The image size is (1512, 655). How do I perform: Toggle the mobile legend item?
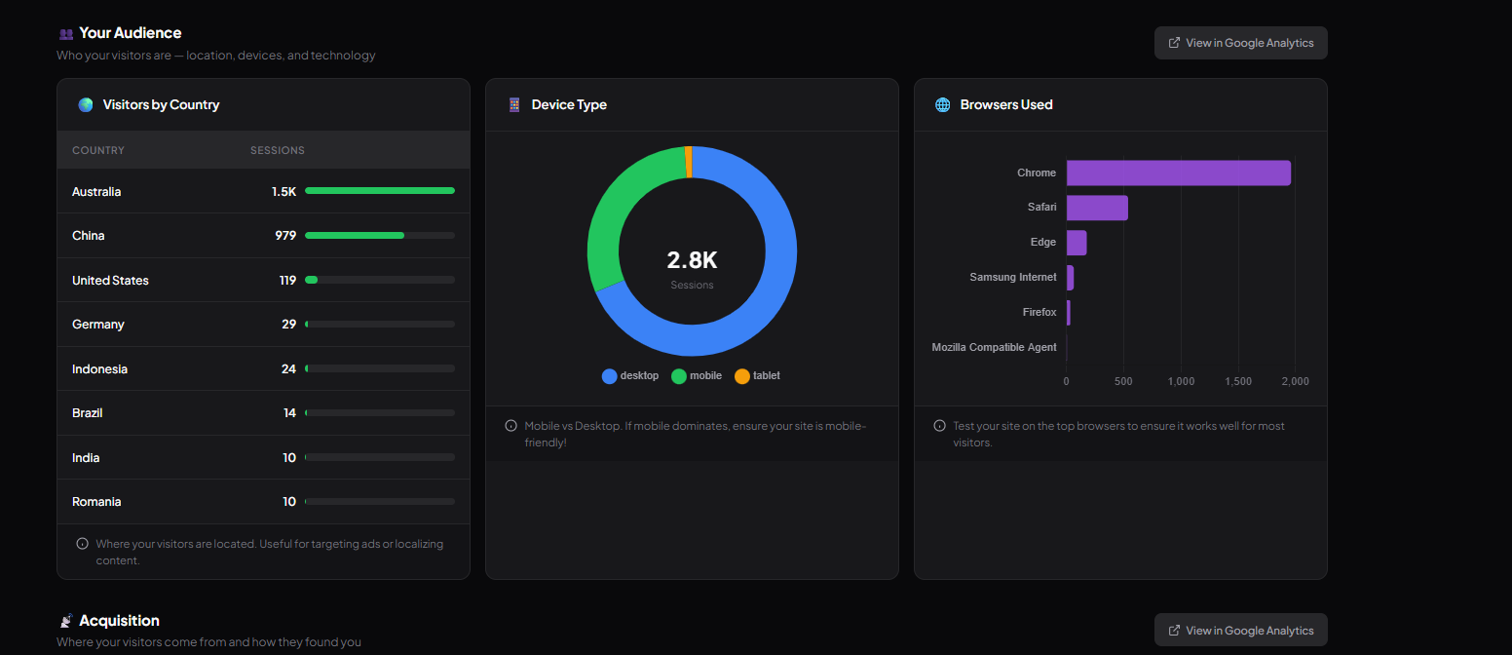click(697, 376)
